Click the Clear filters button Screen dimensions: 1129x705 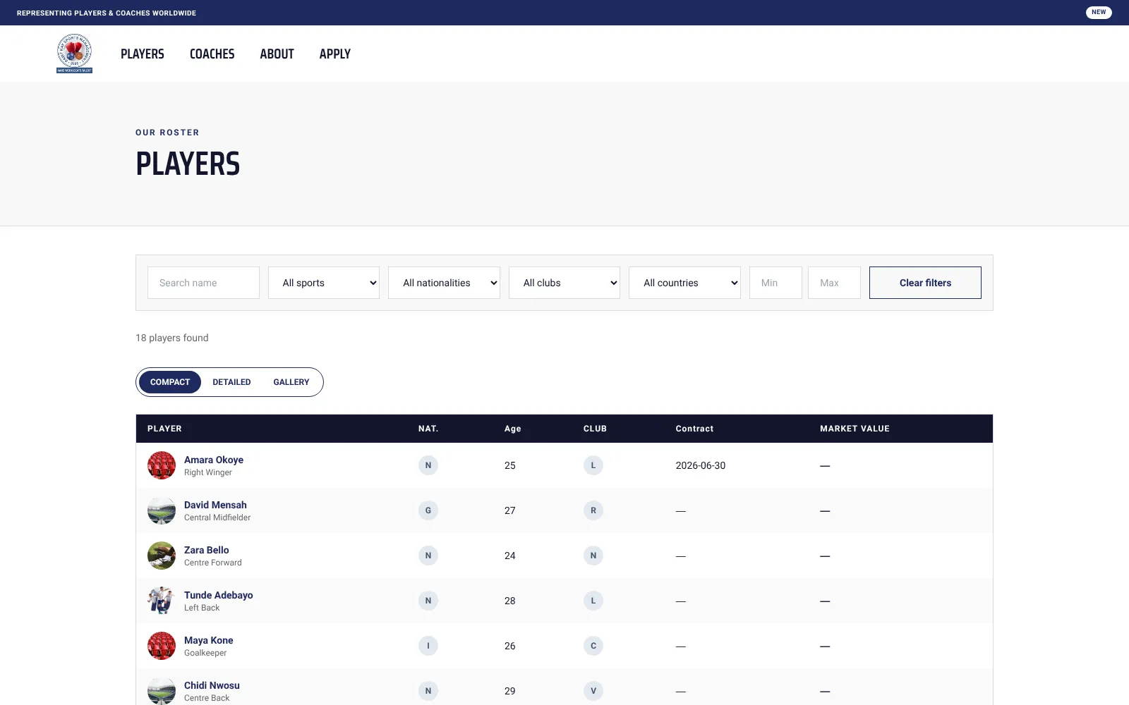point(925,283)
